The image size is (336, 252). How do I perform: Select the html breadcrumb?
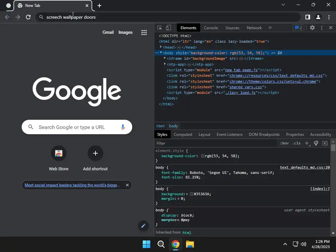160,126
